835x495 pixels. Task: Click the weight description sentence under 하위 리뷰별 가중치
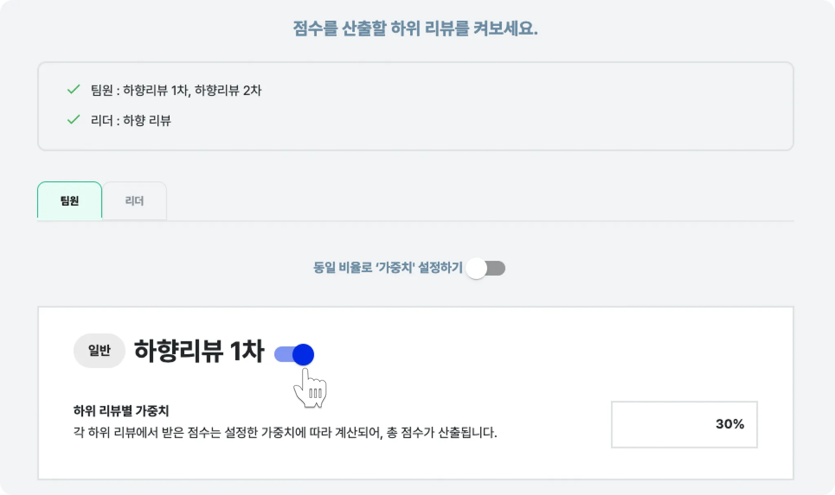285,432
